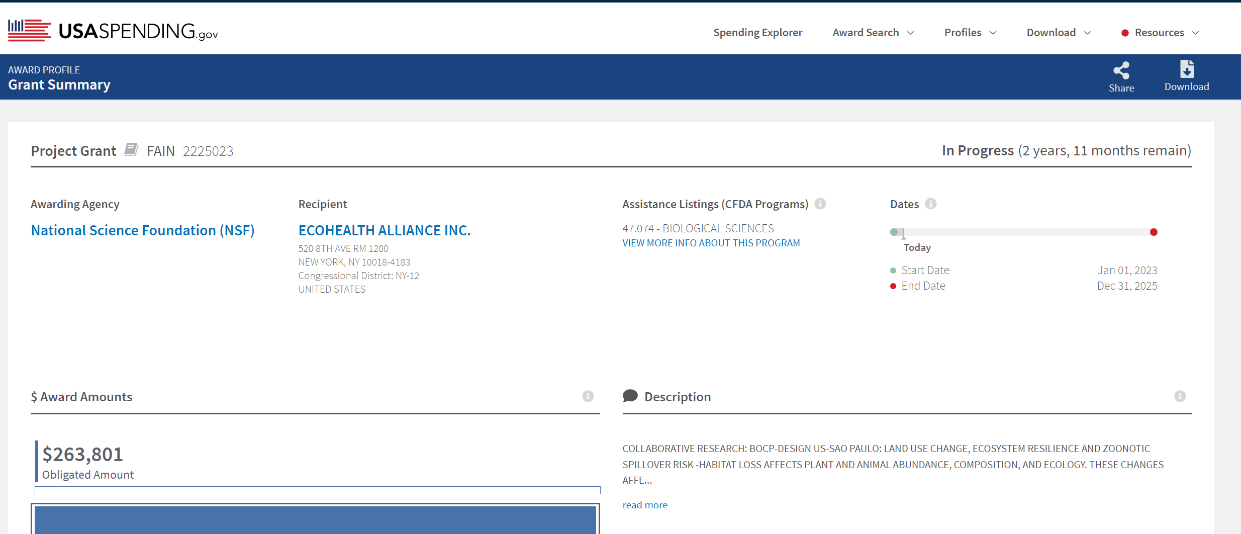Click the USAspending.gov logo

pos(113,31)
